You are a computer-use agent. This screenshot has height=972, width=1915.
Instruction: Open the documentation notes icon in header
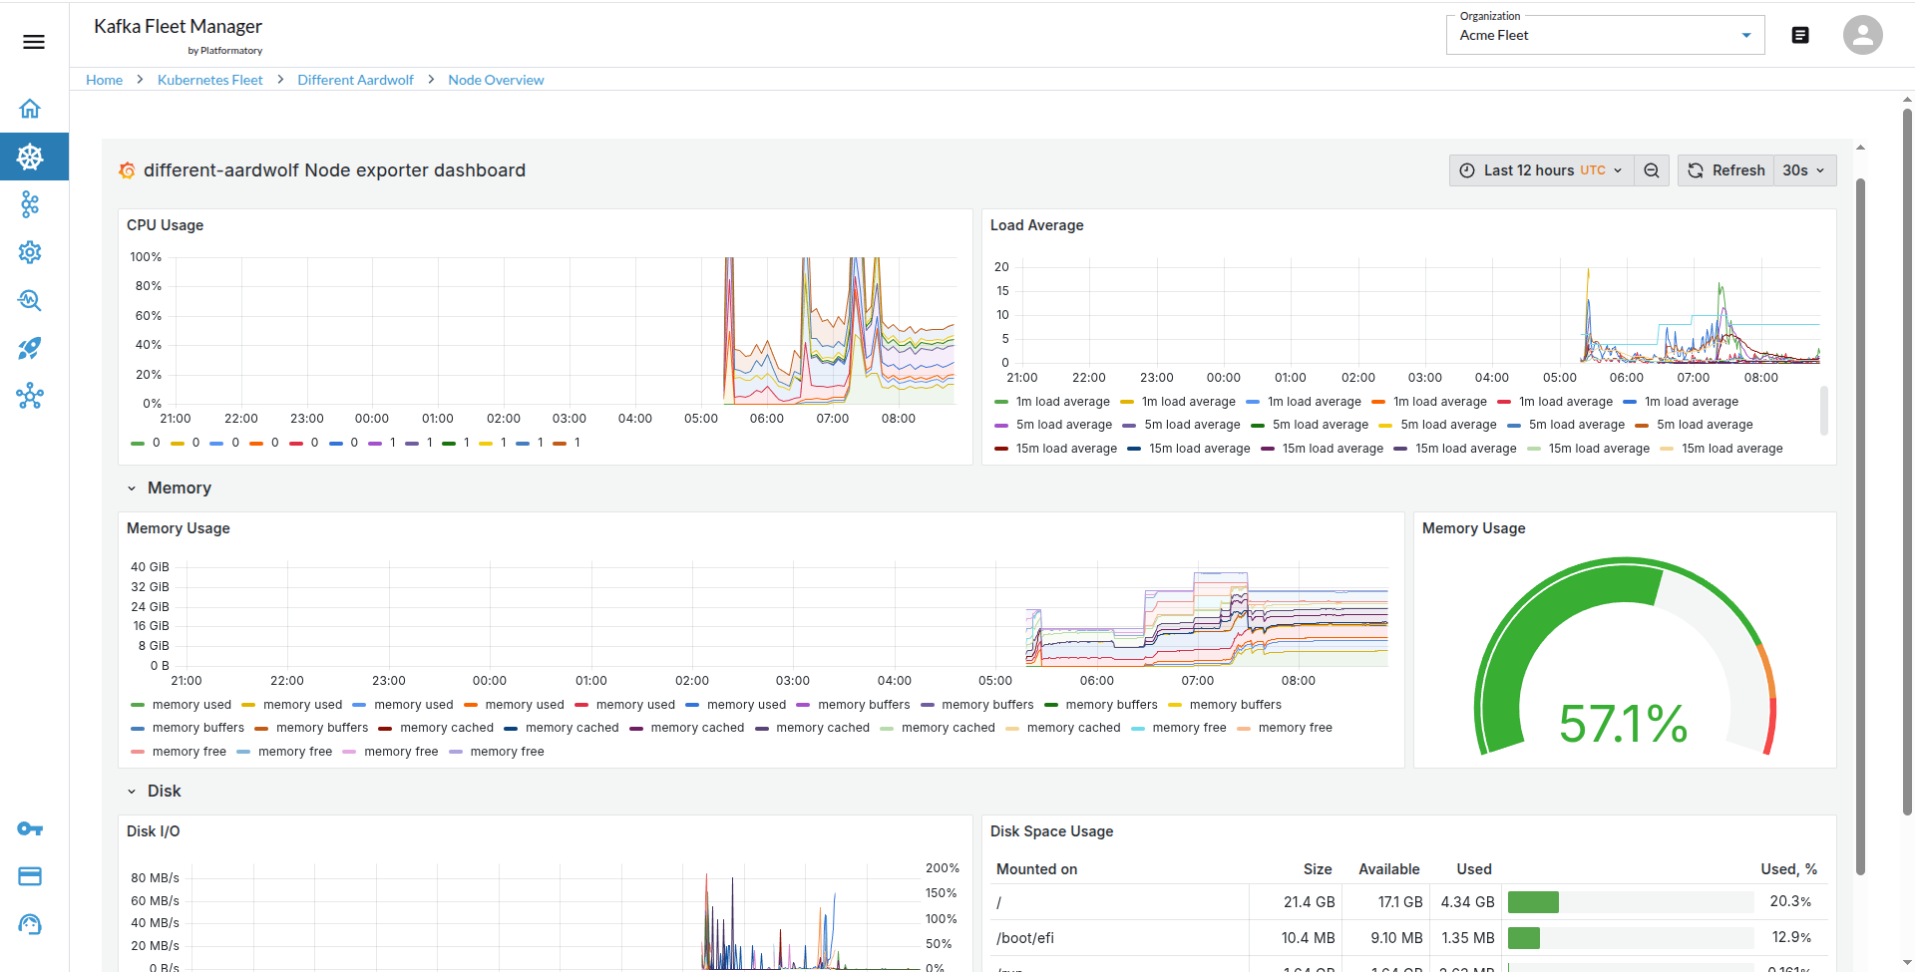tap(1800, 35)
